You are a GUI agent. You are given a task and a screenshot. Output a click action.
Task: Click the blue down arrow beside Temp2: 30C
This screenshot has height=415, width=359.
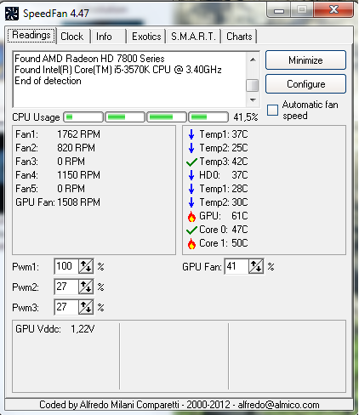(191, 202)
